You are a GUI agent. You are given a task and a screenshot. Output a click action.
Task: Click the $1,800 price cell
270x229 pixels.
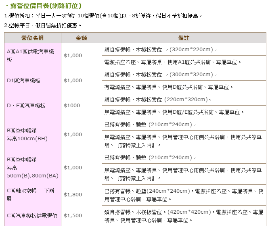(x=73, y=194)
